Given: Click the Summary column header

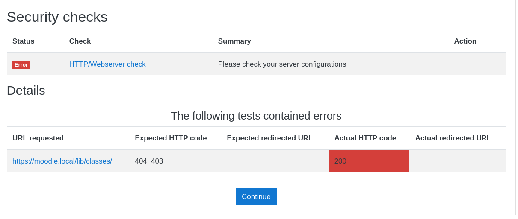Looking at the screenshot, I should click(234, 41).
